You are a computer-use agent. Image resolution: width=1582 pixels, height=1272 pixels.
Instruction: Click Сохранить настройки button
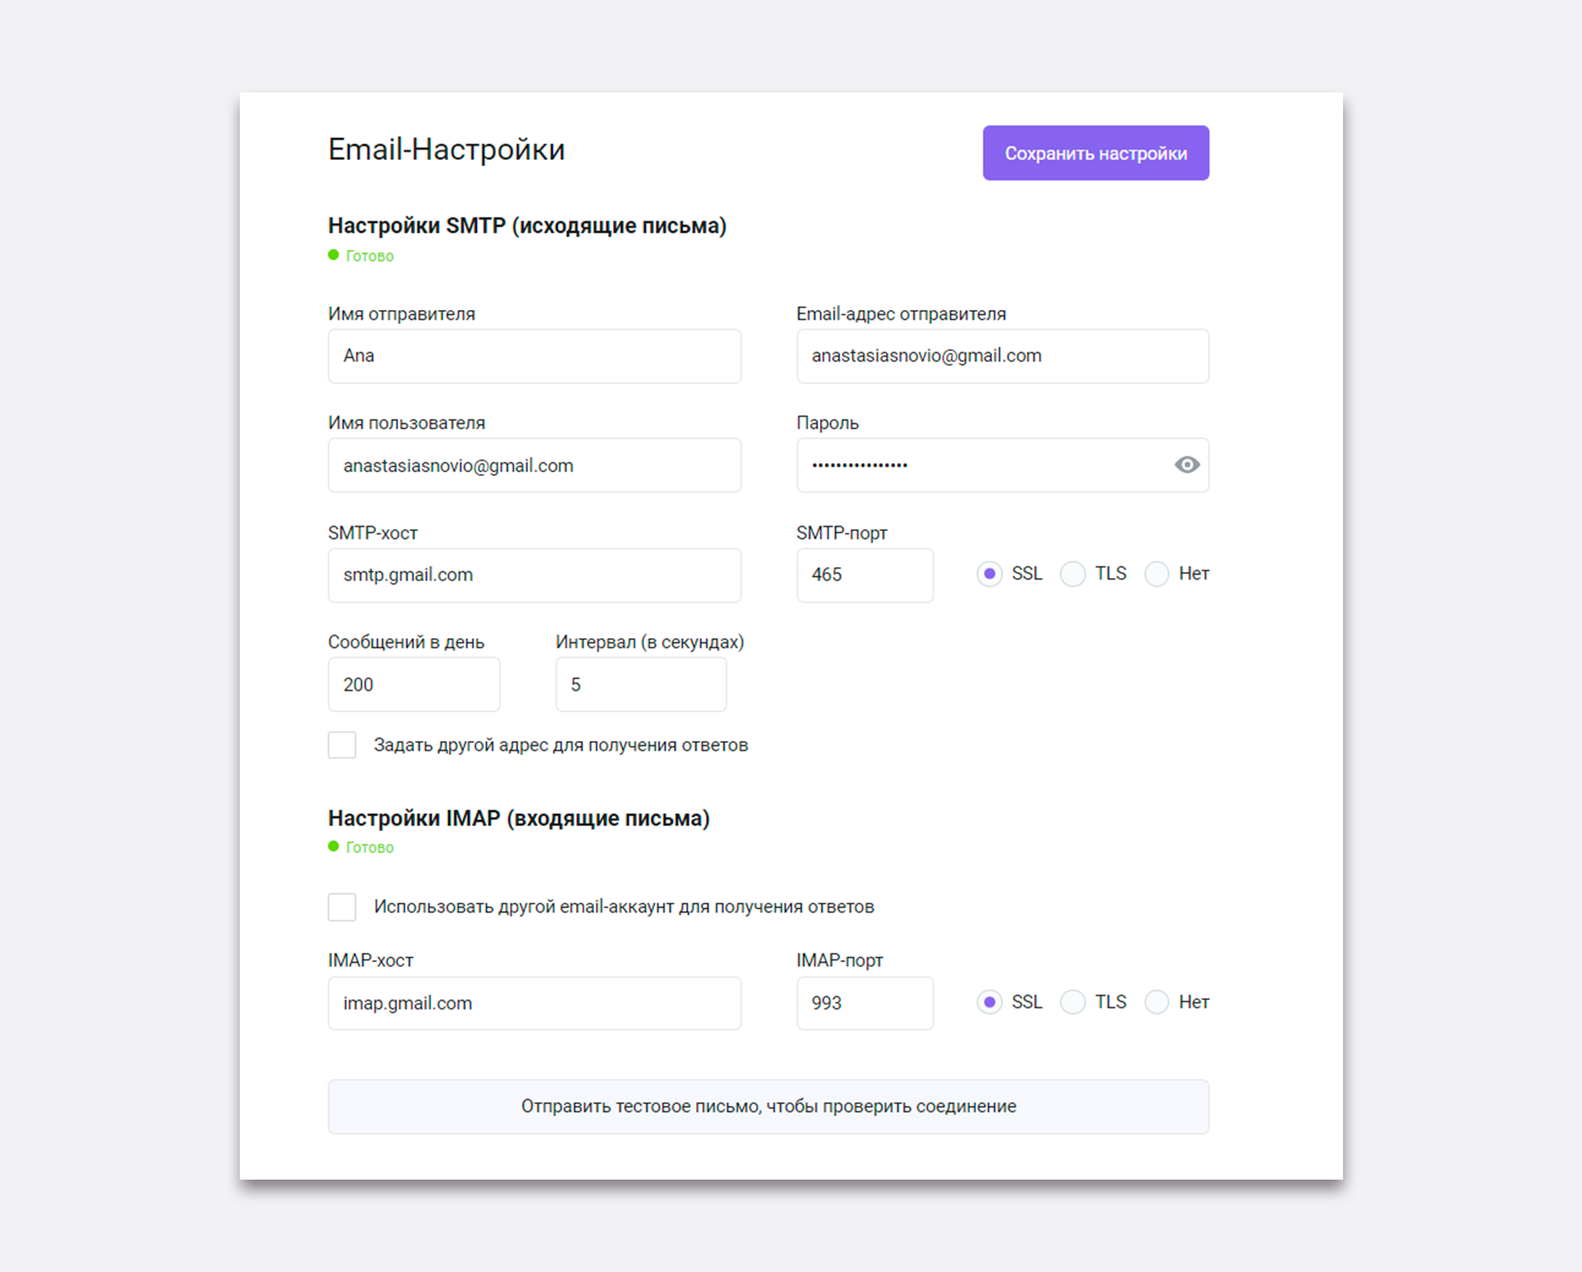tap(1095, 153)
